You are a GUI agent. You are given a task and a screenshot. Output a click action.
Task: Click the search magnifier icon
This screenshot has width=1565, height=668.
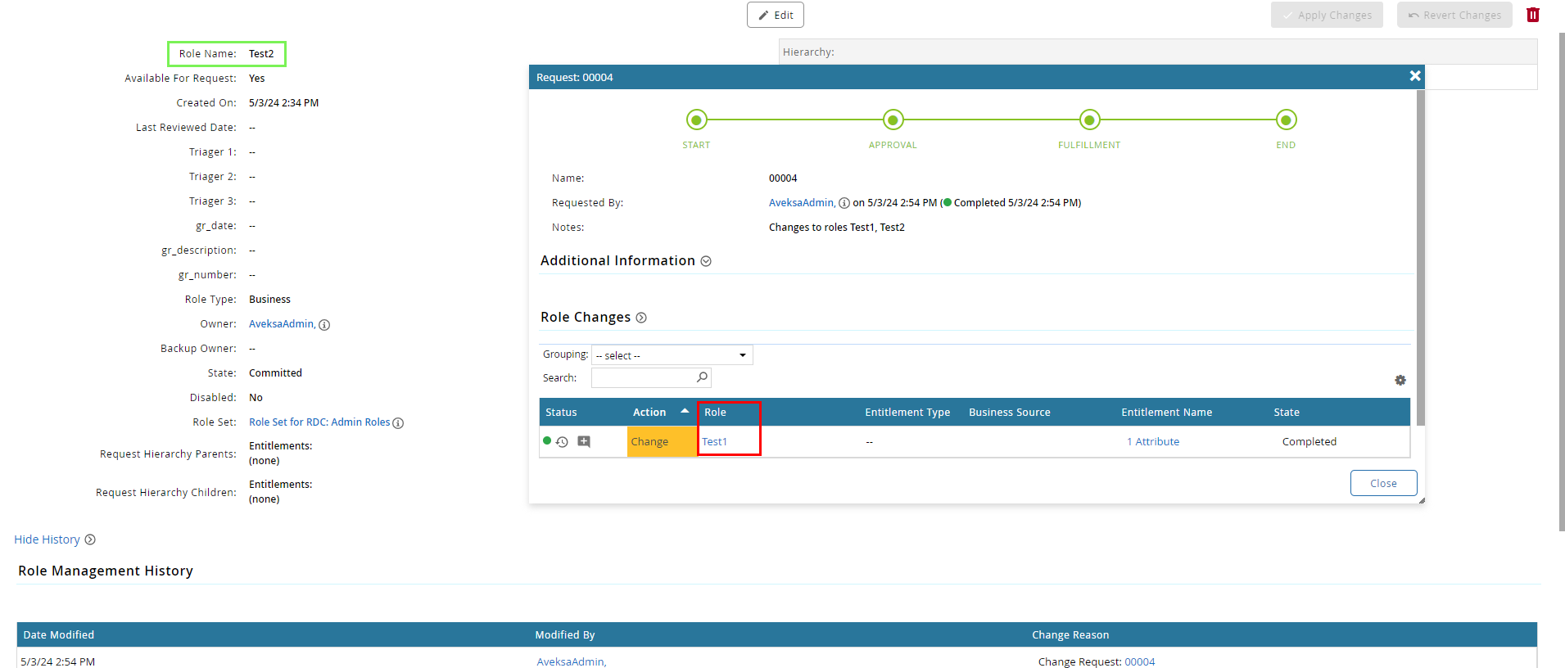pos(702,377)
